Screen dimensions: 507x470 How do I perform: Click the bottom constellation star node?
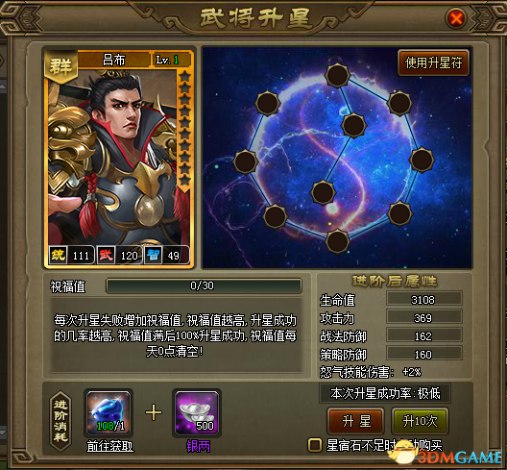[337, 241]
